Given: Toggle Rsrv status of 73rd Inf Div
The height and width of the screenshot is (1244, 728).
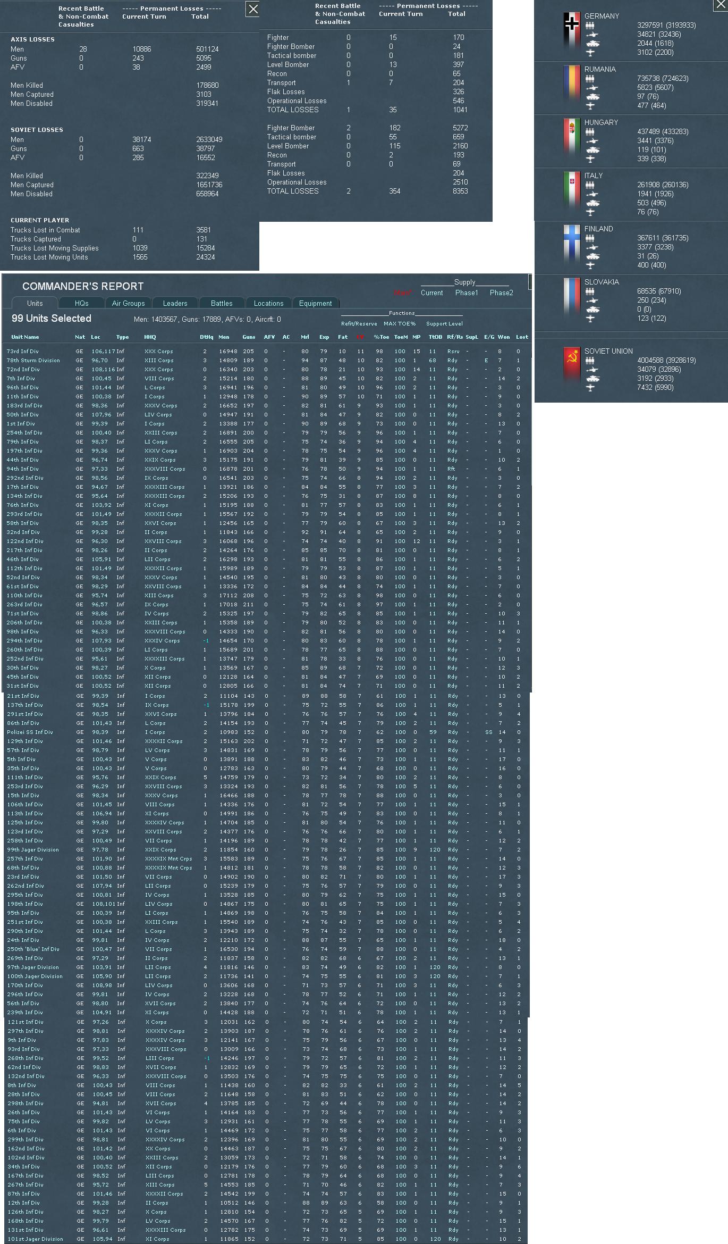Looking at the screenshot, I should [453, 352].
